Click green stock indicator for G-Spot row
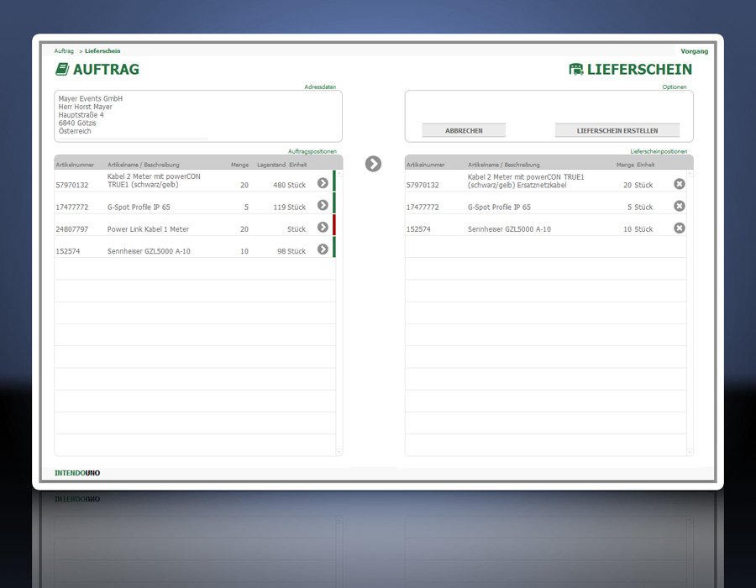Image resolution: width=756 pixels, height=588 pixels. (x=334, y=203)
